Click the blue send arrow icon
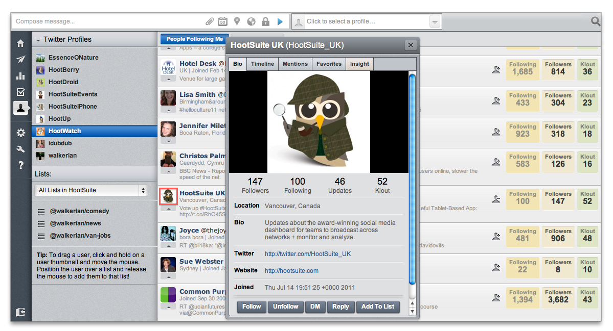The height and width of the screenshot is (331, 613). point(280,22)
